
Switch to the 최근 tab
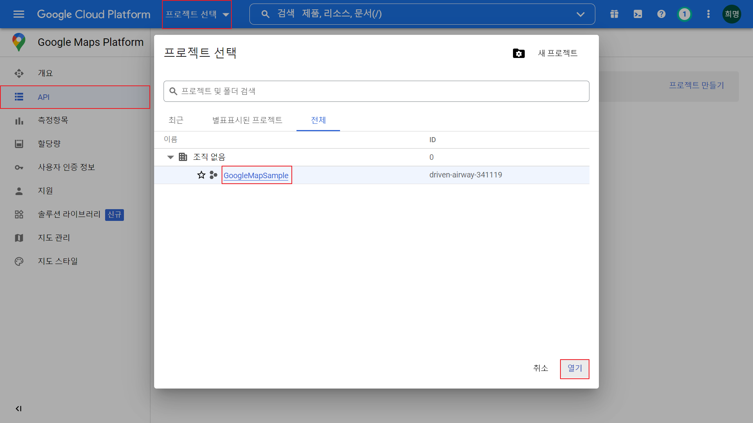coord(176,120)
